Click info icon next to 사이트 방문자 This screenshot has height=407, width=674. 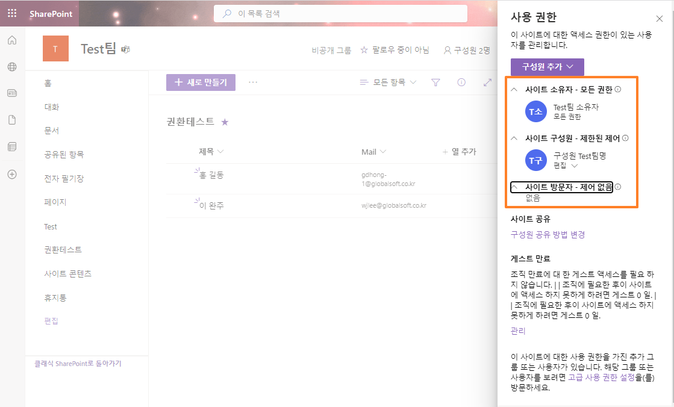(618, 187)
